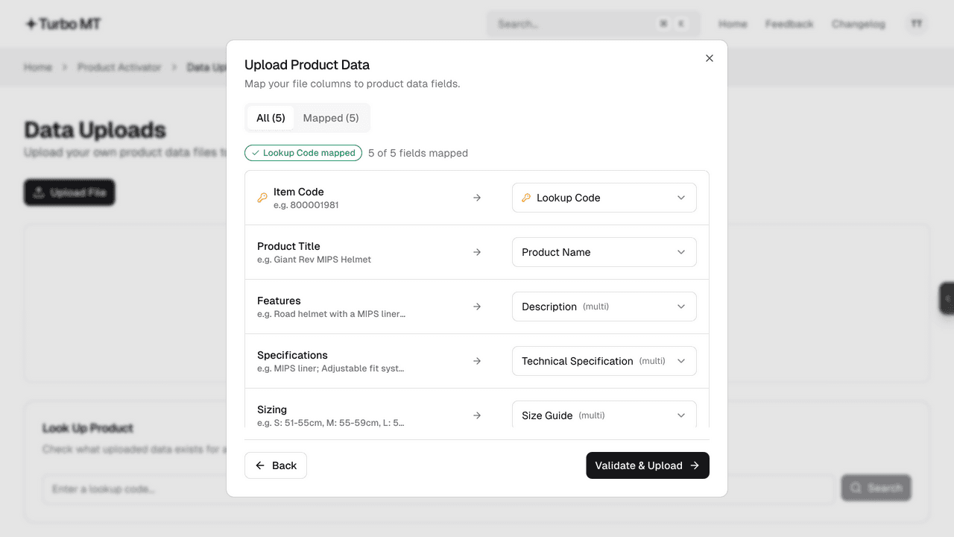This screenshot has height=537, width=954.
Task: Click the Home breadcrumb
Action: [38, 67]
